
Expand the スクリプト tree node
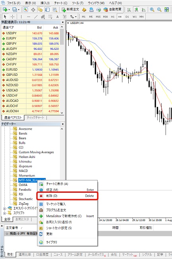pyautogui.click(x=4, y=213)
